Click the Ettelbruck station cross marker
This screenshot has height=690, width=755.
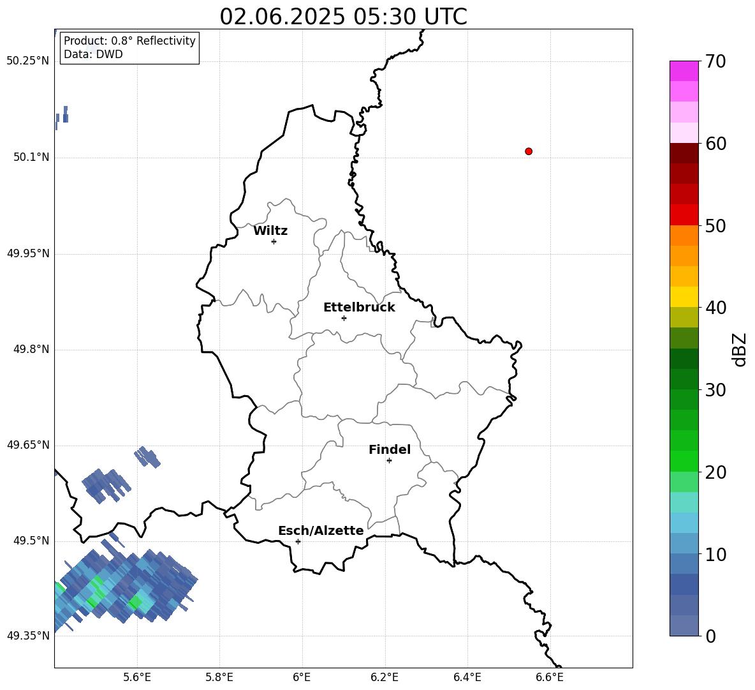point(344,318)
